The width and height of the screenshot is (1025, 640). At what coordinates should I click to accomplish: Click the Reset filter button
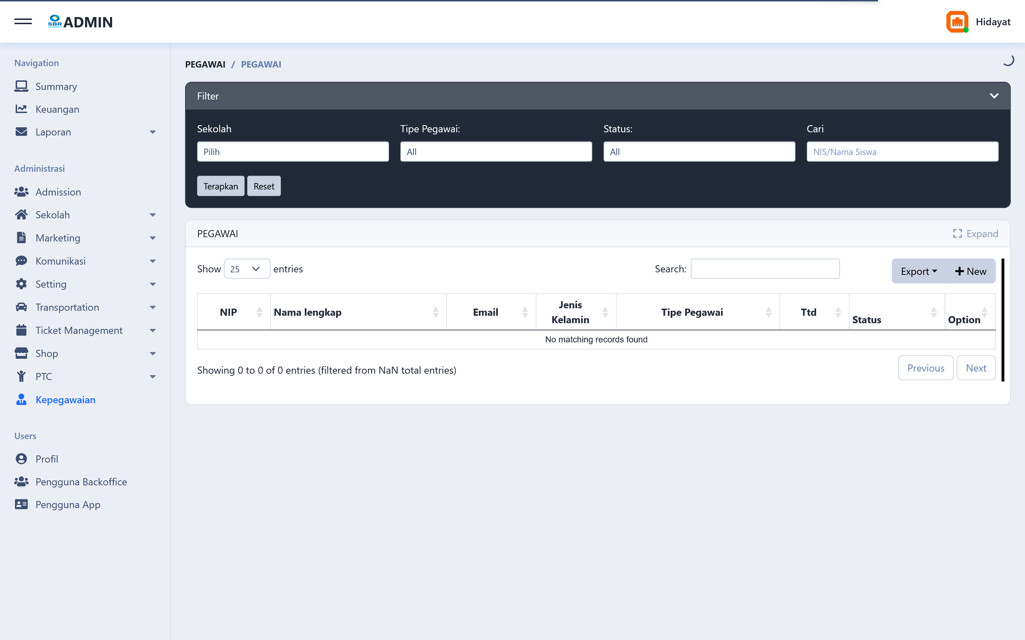[x=264, y=186]
